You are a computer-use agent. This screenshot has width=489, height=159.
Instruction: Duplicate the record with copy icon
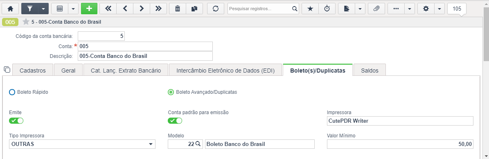pyautogui.click(x=194, y=9)
